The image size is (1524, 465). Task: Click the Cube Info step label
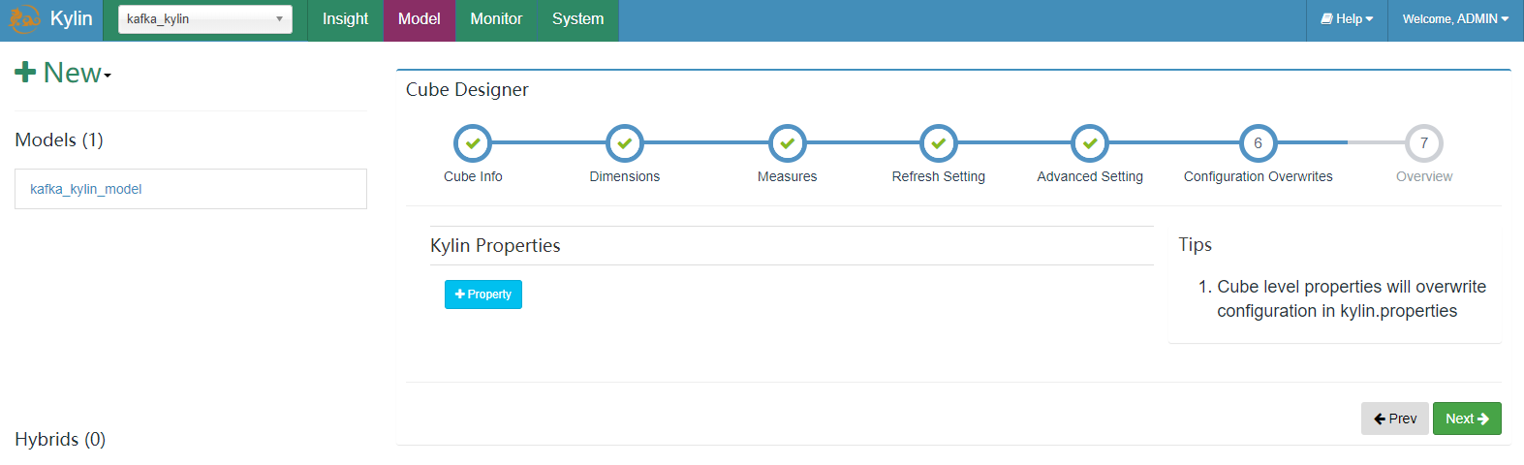click(473, 176)
